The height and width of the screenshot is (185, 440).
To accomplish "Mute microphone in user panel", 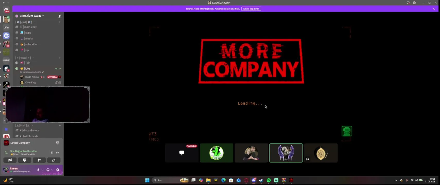I will [38, 170].
